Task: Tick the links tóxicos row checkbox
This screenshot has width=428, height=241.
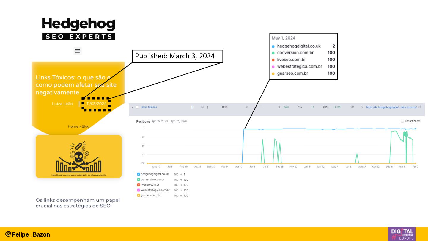Action: pyautogui.click(x=137, y=107)
